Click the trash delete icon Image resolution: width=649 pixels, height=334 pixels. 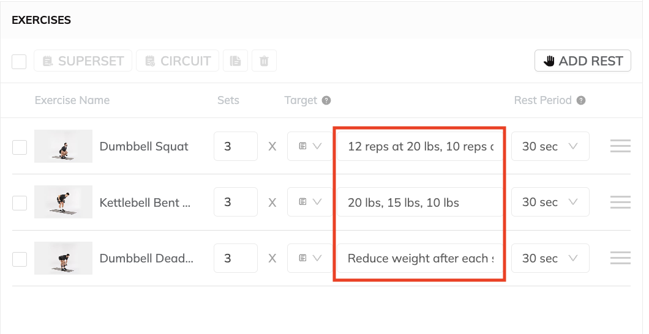(264, 61)
